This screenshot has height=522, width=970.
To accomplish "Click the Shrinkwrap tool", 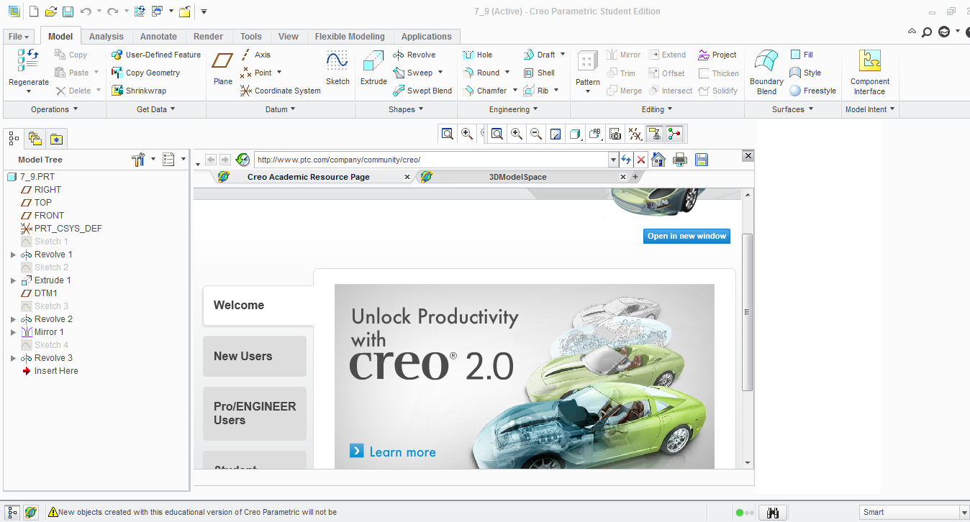I will coord(139,91).
